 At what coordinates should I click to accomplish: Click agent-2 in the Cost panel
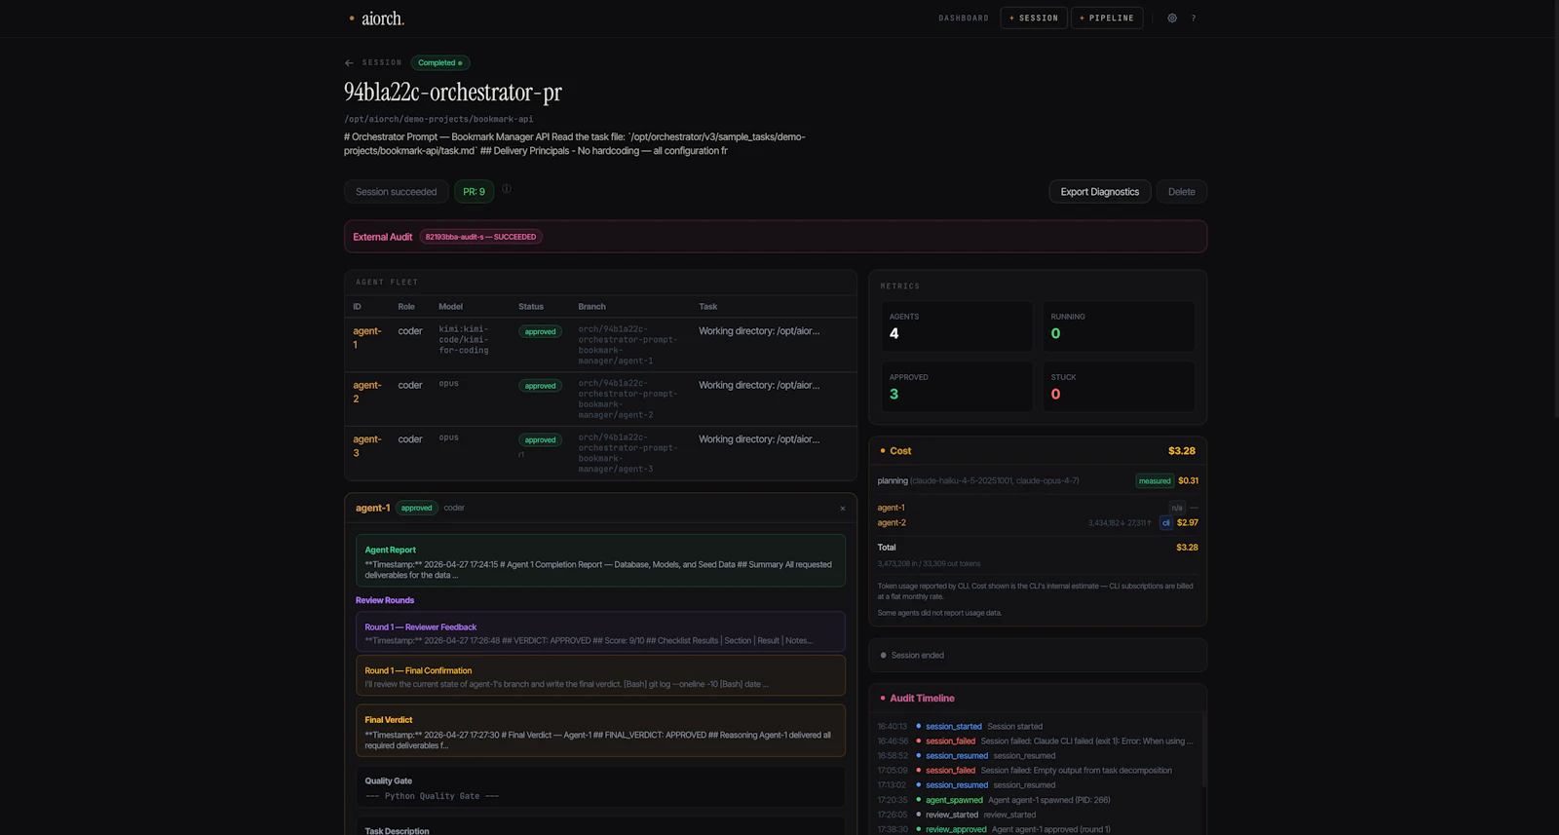pyautogui.click(x=892, y=523)
